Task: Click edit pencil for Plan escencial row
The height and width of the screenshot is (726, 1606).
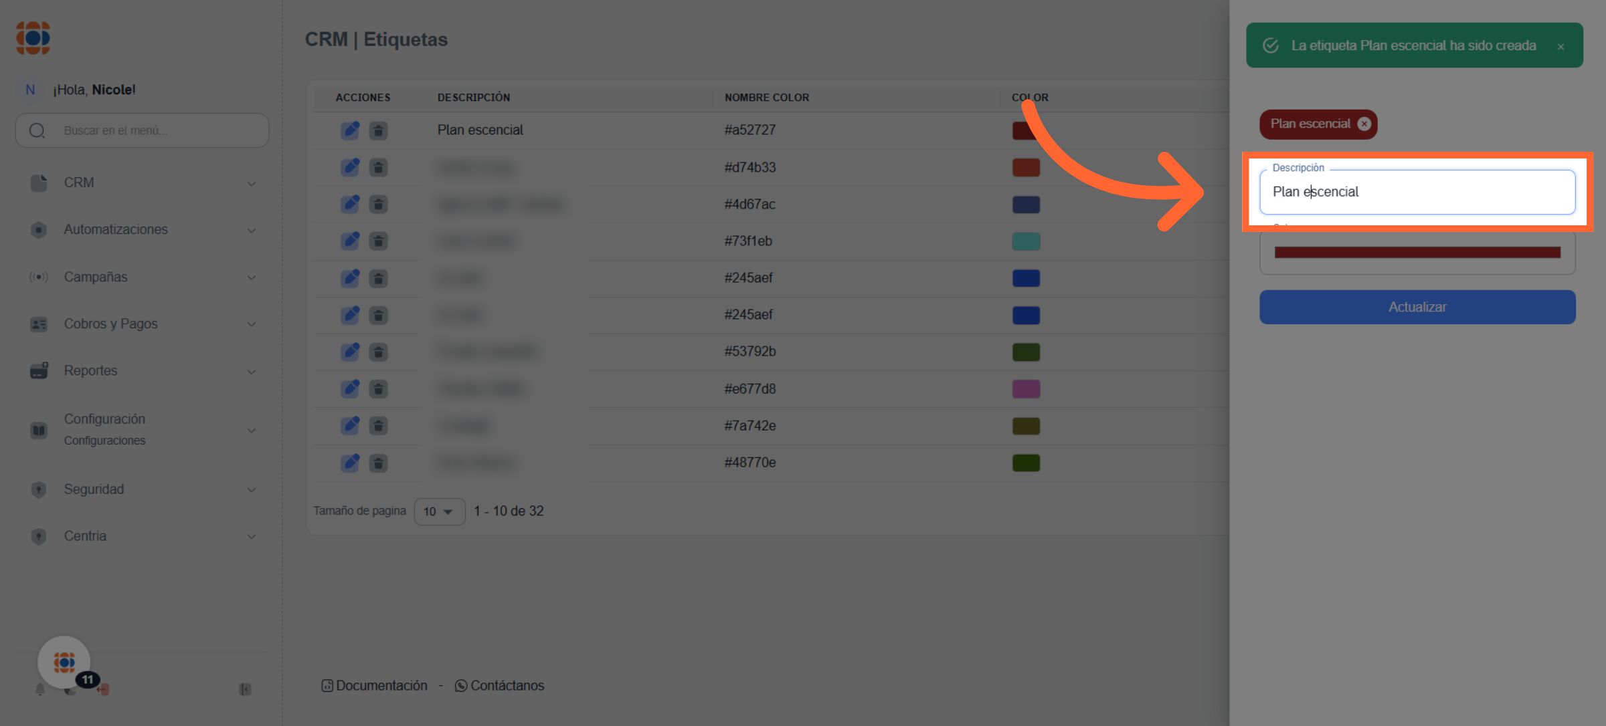Action: [350, 130]
